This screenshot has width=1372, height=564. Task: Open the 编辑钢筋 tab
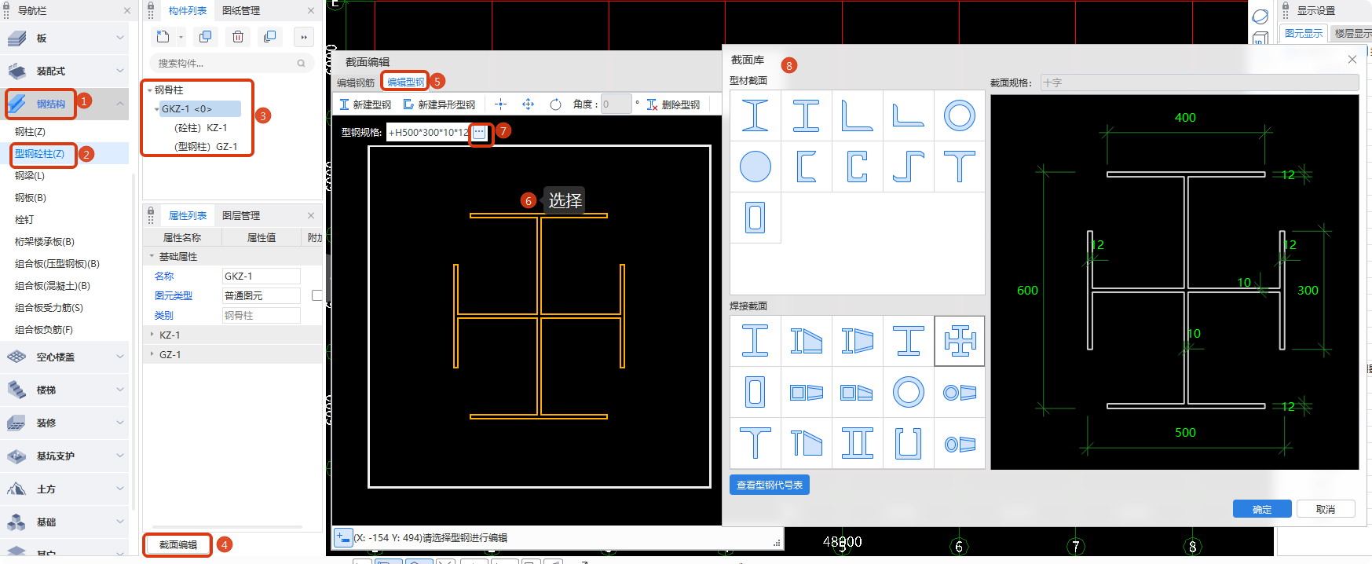click(x=356, y=82)
